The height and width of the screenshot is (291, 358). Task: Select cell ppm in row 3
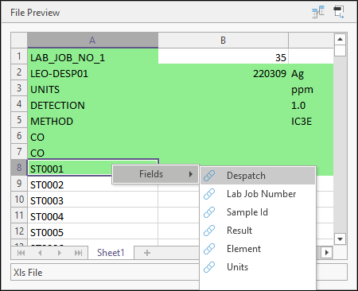311,89
